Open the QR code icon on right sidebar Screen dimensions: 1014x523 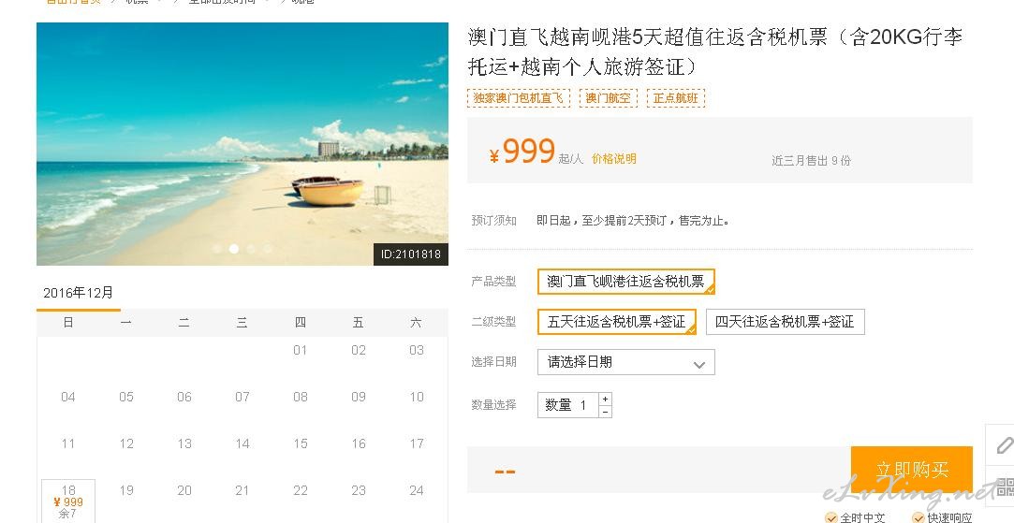click(1005, 486)
